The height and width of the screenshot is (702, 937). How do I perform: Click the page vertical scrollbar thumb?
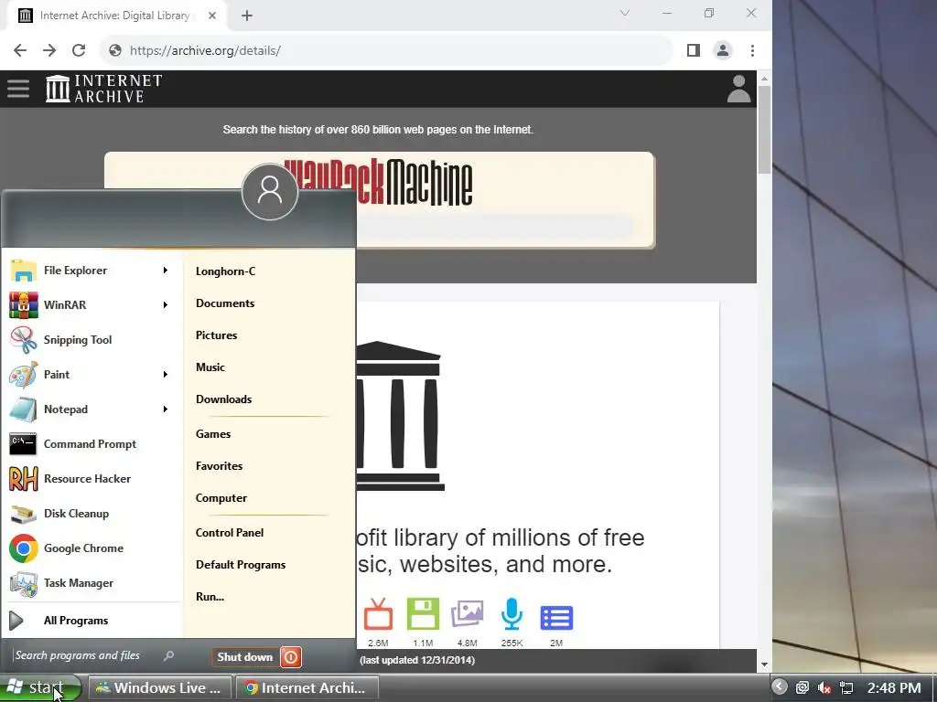tap(764, 130)
